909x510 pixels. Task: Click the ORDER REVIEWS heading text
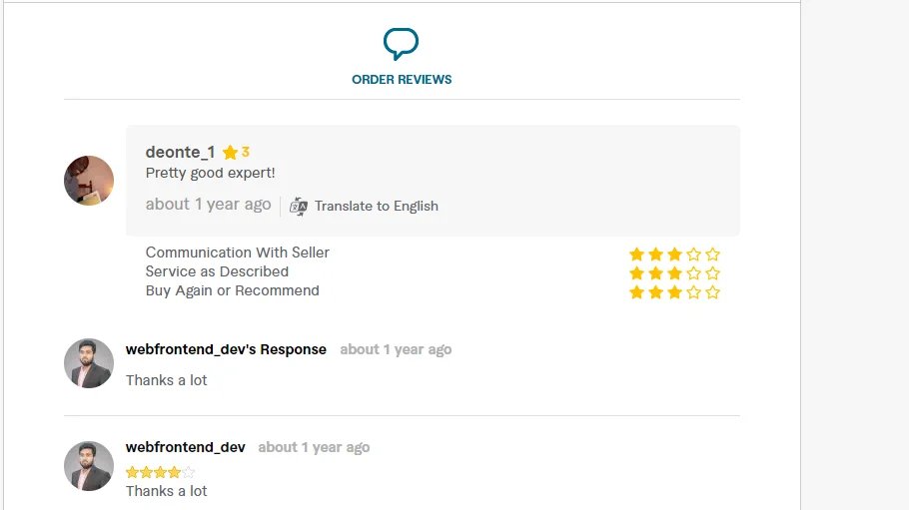point(402,80)
